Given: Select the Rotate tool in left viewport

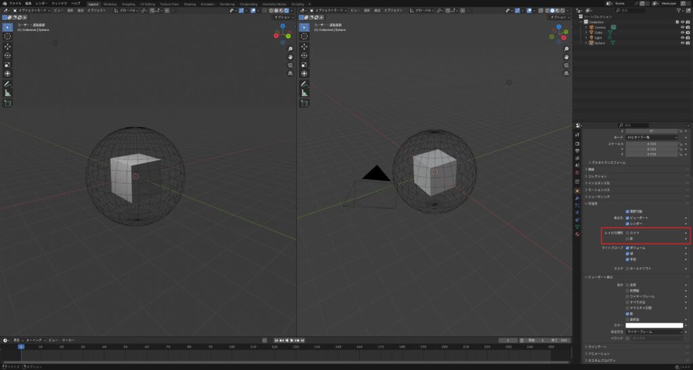Looking at the screenshot, I should (x=7, y=55).
